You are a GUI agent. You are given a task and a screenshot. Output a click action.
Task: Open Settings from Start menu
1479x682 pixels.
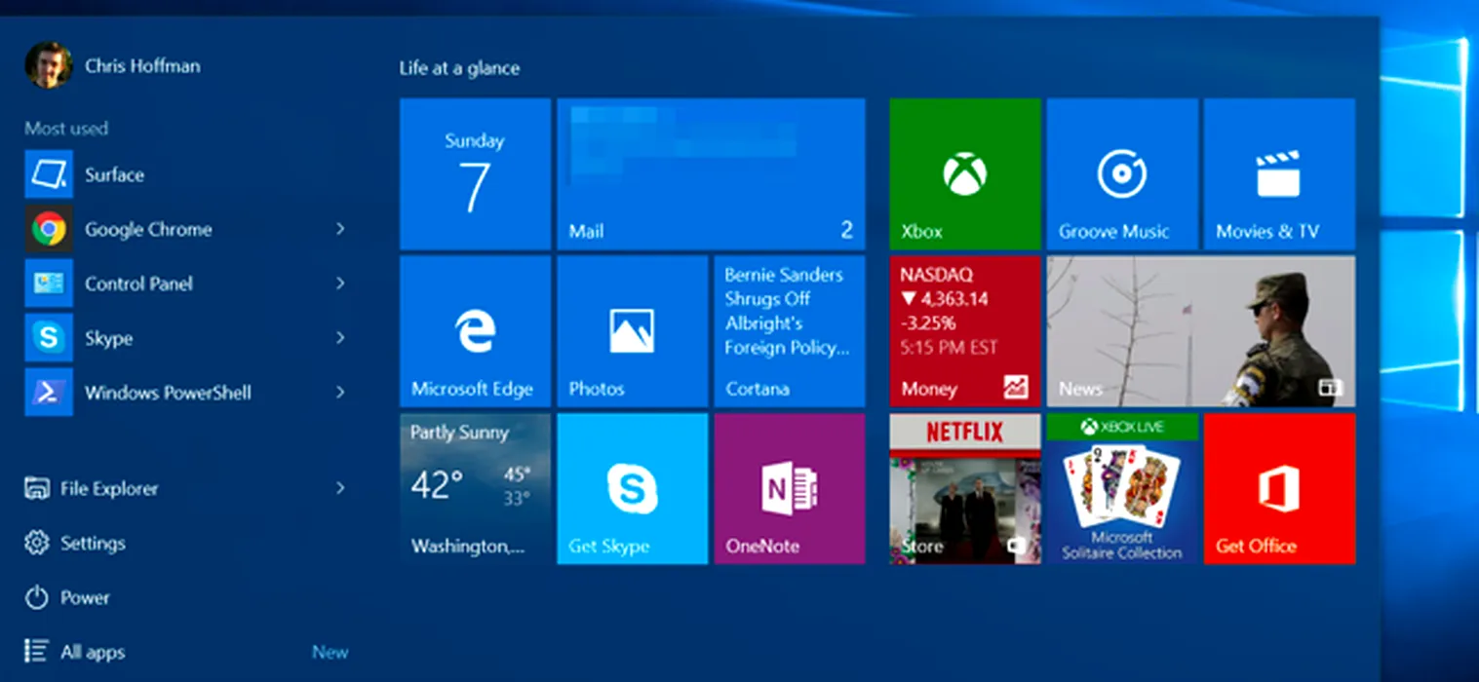pyautogui.click(x=93, y=543)
